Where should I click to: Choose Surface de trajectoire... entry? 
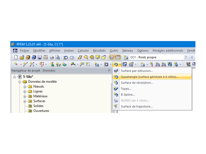click(152, 106)
